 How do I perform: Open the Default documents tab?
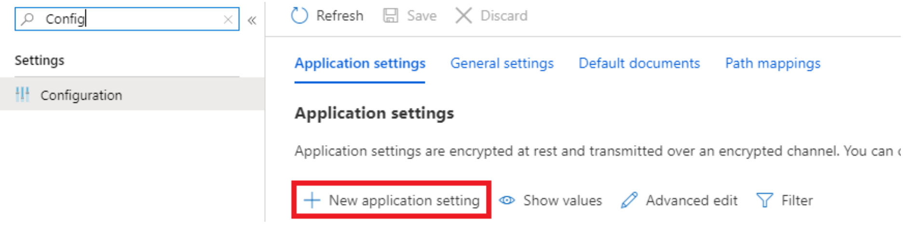pyautogui.click(x=639, y=63)
